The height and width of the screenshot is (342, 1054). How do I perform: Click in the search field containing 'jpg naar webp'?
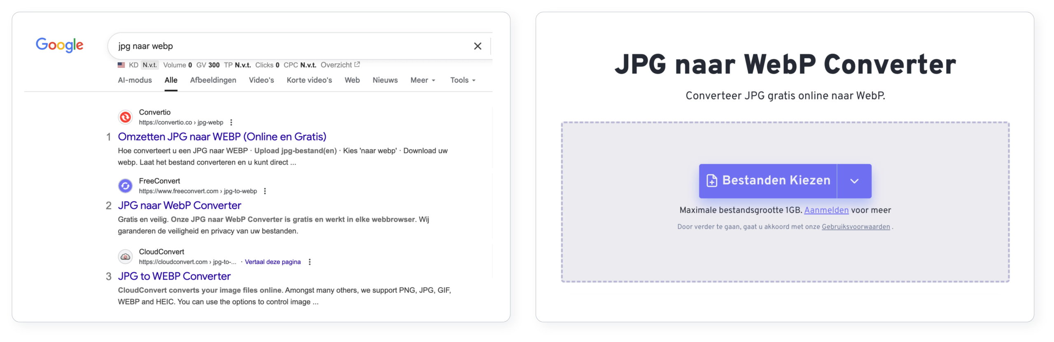288,46
